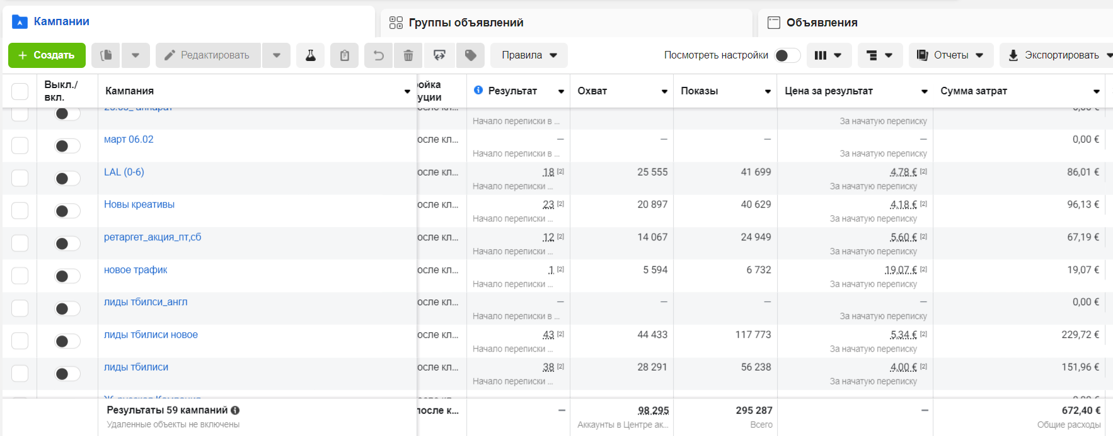Open campaign Новы креативы
Image resolution: width=1113 pixels, height=436 pixels.
[x=139, y=204]
